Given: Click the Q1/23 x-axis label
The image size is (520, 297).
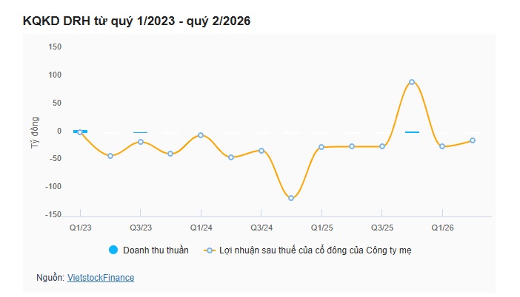Looking at the screenshot, I should pos(80,228).
